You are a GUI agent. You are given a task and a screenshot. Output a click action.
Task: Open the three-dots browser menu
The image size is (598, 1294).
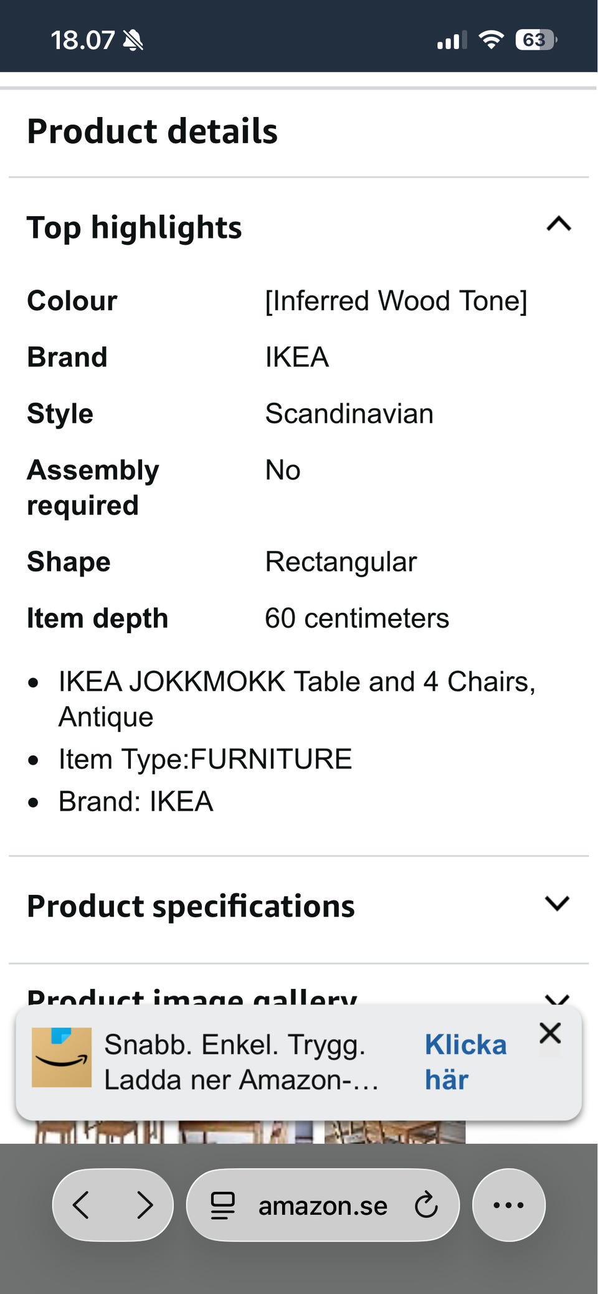(x=508, y=1205)
